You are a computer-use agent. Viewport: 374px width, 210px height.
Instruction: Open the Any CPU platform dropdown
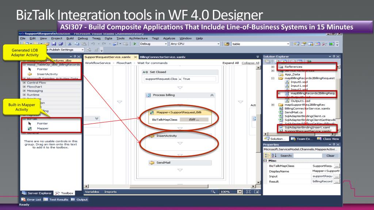coord(218,44)
